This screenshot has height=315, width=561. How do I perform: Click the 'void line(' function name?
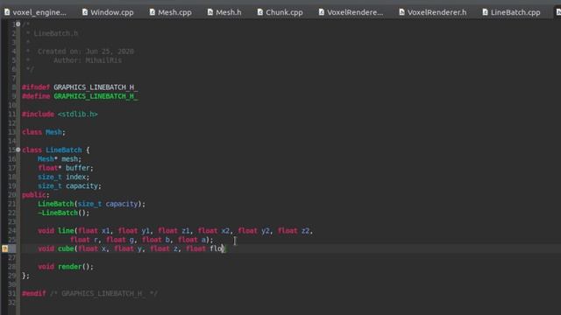tap(66, 231)
